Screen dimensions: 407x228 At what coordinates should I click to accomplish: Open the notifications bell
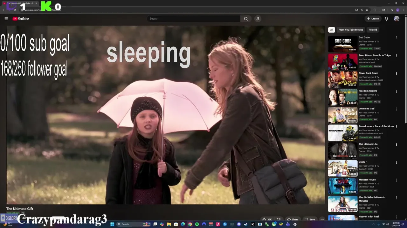point(386,19)
